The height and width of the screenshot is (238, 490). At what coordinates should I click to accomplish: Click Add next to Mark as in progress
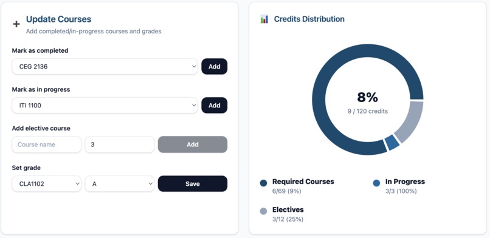(x=215, y=106)
